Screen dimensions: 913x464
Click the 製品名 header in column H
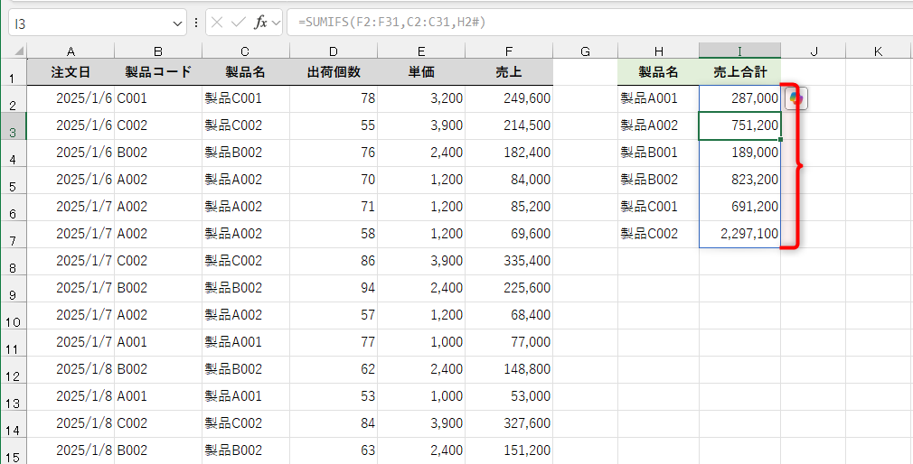[659, 73]
